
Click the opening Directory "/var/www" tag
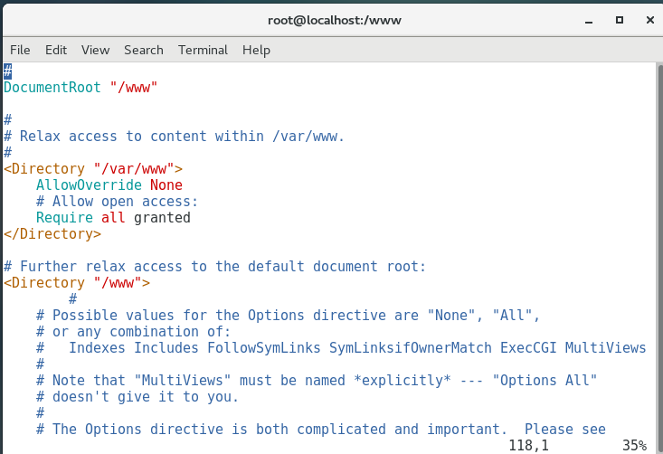93,169
